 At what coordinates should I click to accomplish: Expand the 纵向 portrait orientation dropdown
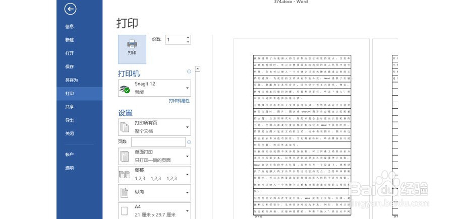click(x=154, y=193)
